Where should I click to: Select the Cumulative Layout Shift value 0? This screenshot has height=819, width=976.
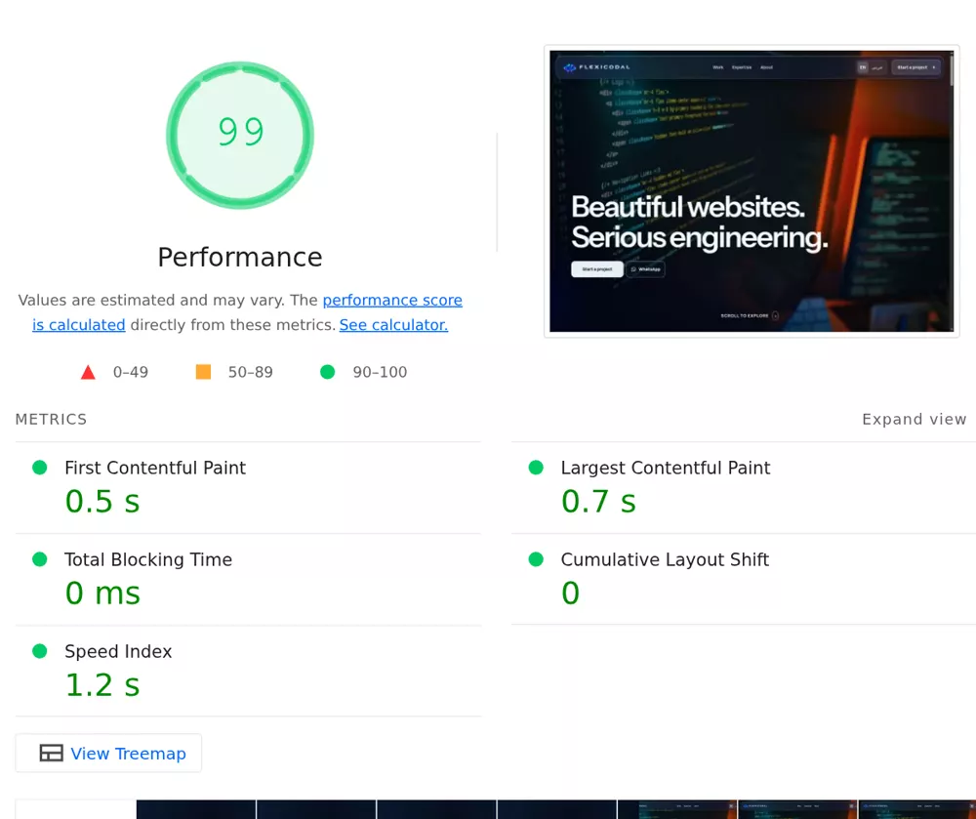point(570,593)
